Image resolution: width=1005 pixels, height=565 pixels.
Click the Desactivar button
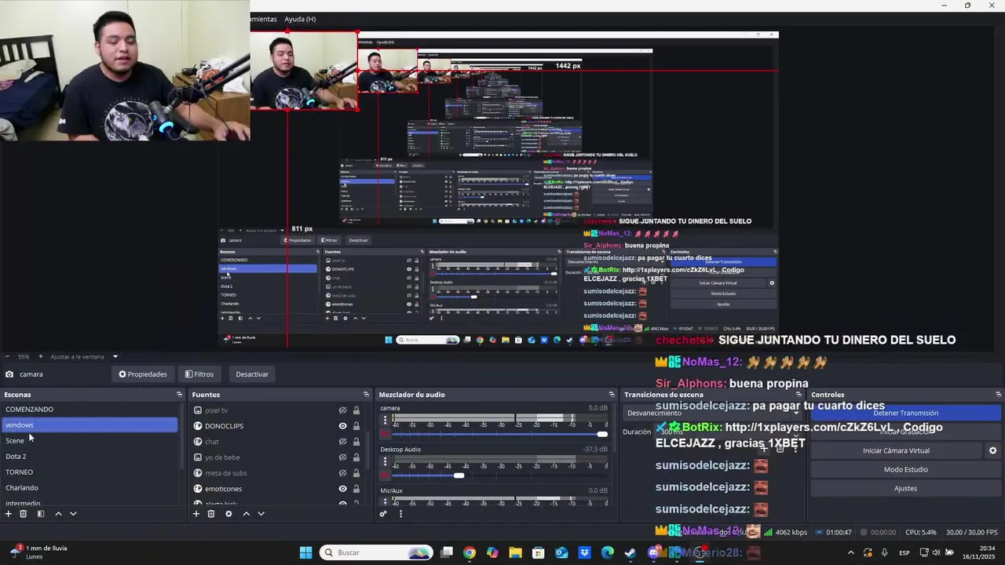click(252, 374)
